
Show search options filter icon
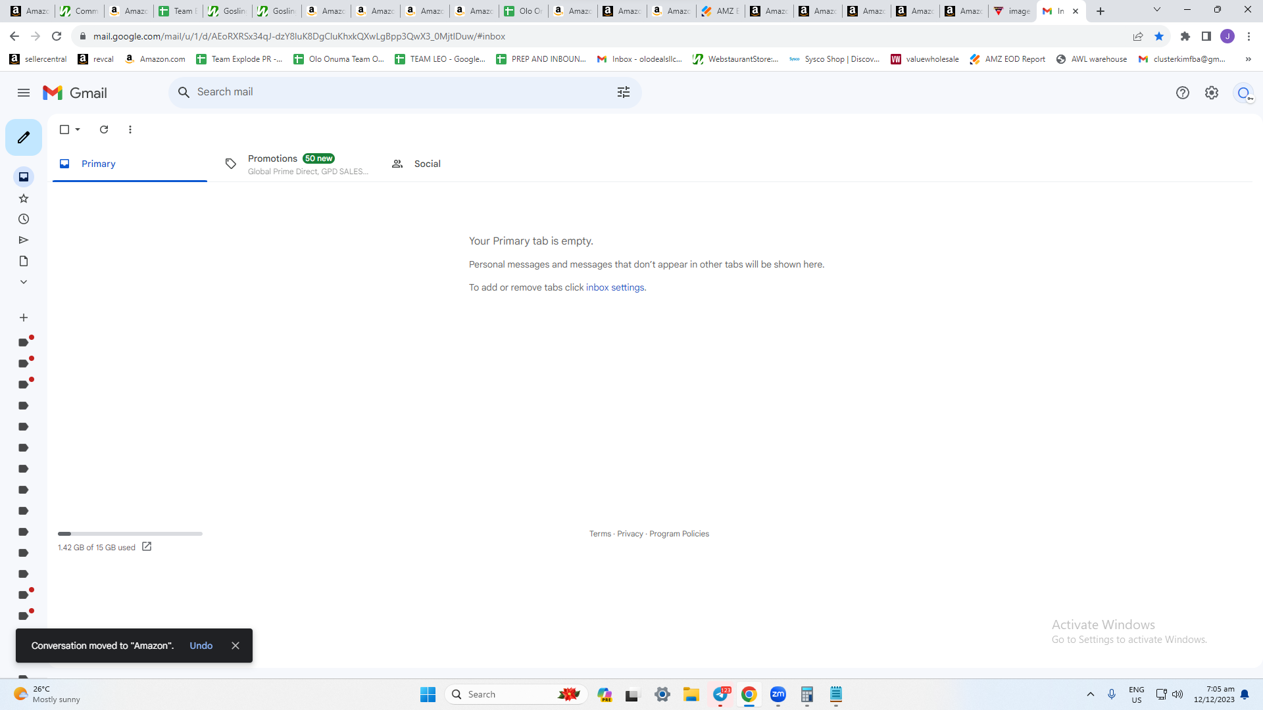point(624,92)
